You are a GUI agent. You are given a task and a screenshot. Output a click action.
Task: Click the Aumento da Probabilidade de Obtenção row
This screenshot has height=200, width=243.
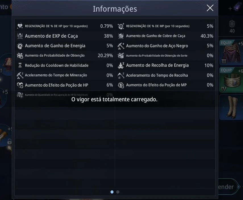[65, 55]
